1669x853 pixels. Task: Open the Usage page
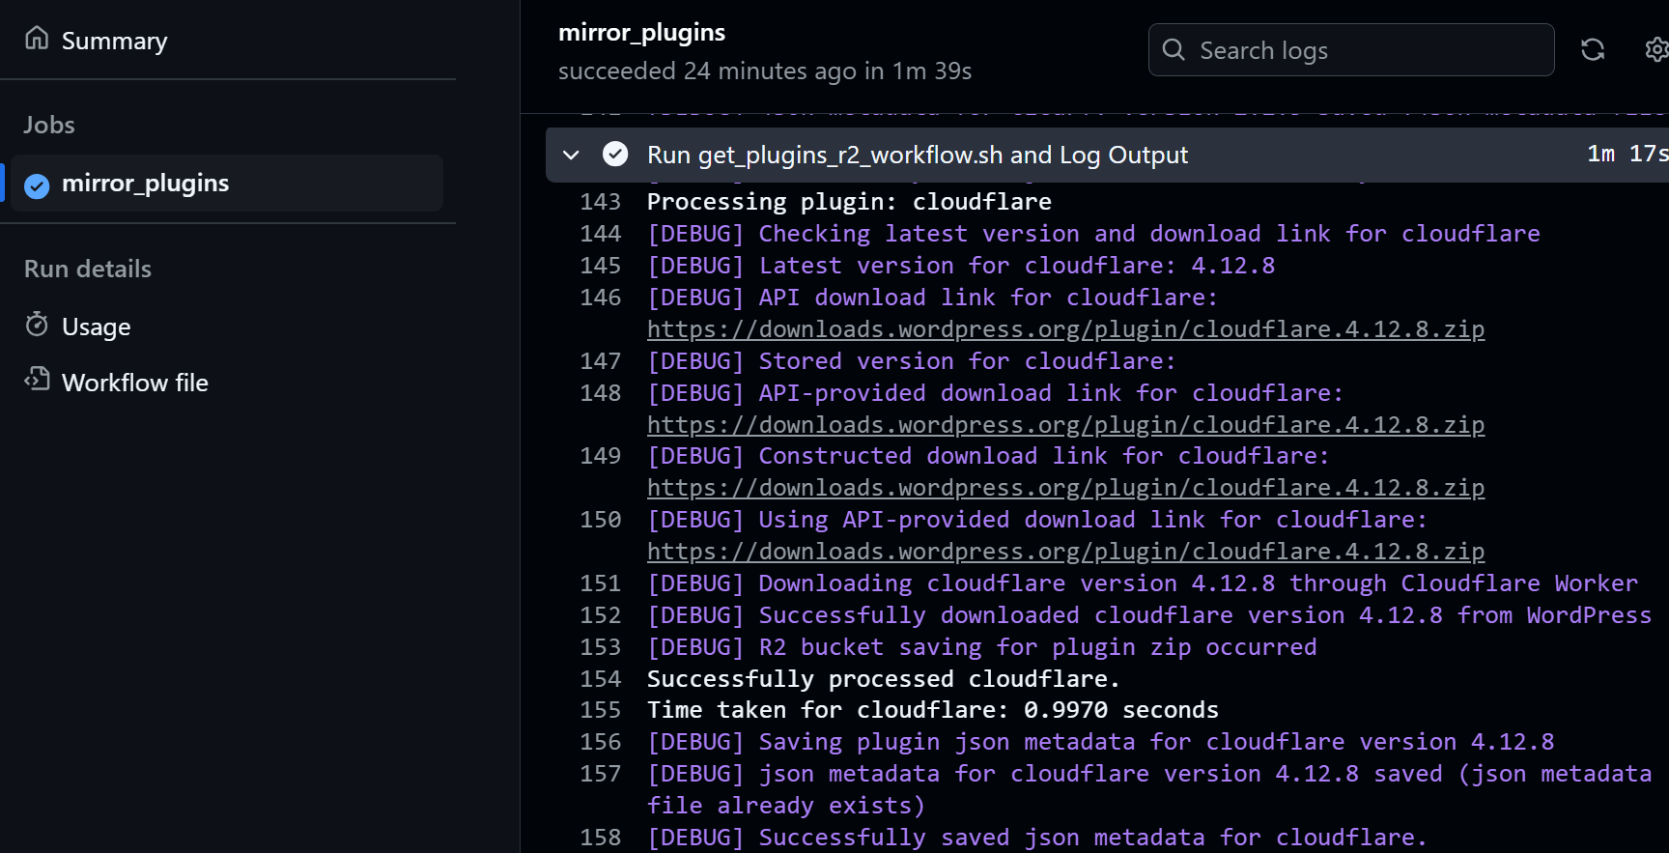coord(96,327)
